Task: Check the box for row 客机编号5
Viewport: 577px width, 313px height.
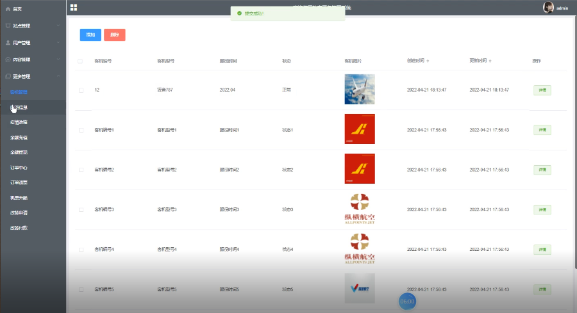Action: pyautogui.click(x=81, y=289)
